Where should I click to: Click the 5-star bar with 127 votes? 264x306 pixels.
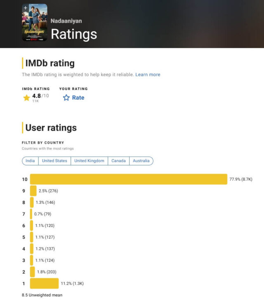tap(31, 237)
